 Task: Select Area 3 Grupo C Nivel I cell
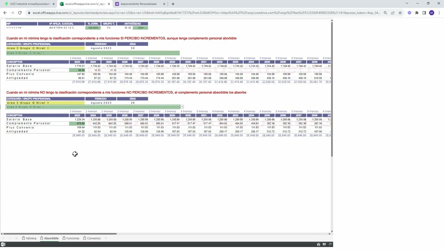(x=45, y=48)
